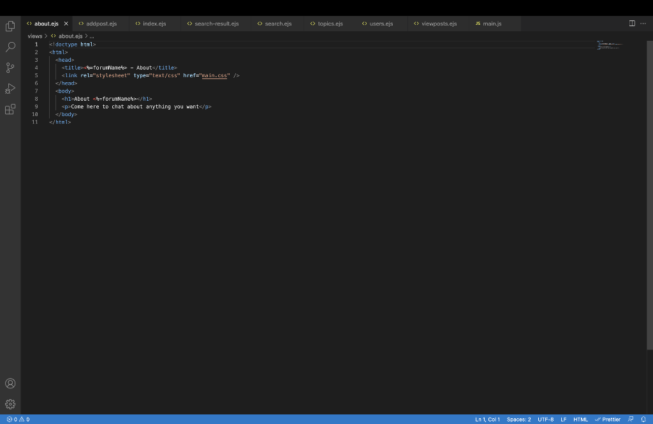Image resolution: width=653 pixels, height=424 pixels.
Task: Open notifications bell in status bar
Action: (643, 420)
